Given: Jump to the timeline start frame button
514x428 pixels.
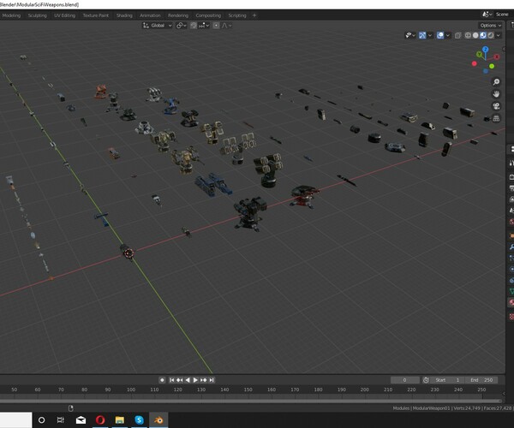Looking at the screenshot, I should [x=172, y=379].
